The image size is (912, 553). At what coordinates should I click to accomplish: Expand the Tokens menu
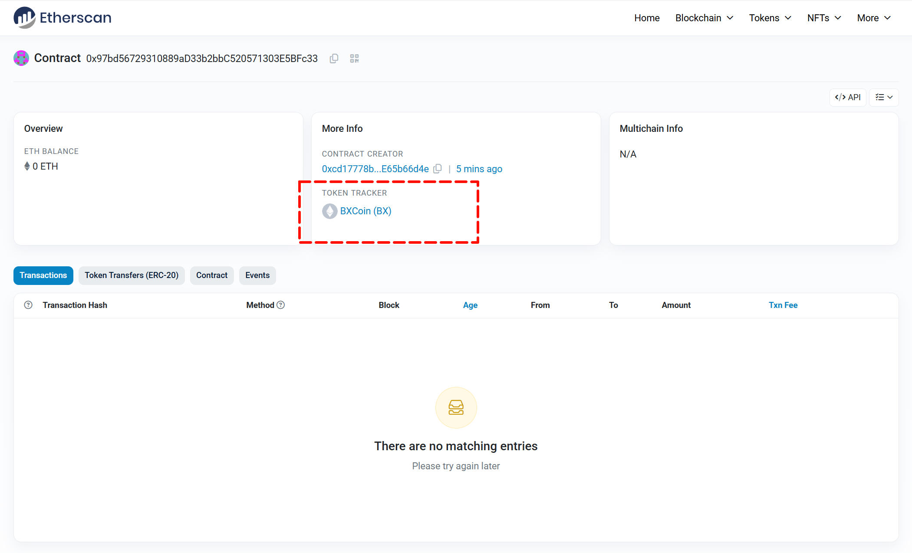click(x=770, y=18)
